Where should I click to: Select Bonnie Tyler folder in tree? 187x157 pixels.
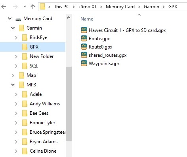(x=42, y=123)
